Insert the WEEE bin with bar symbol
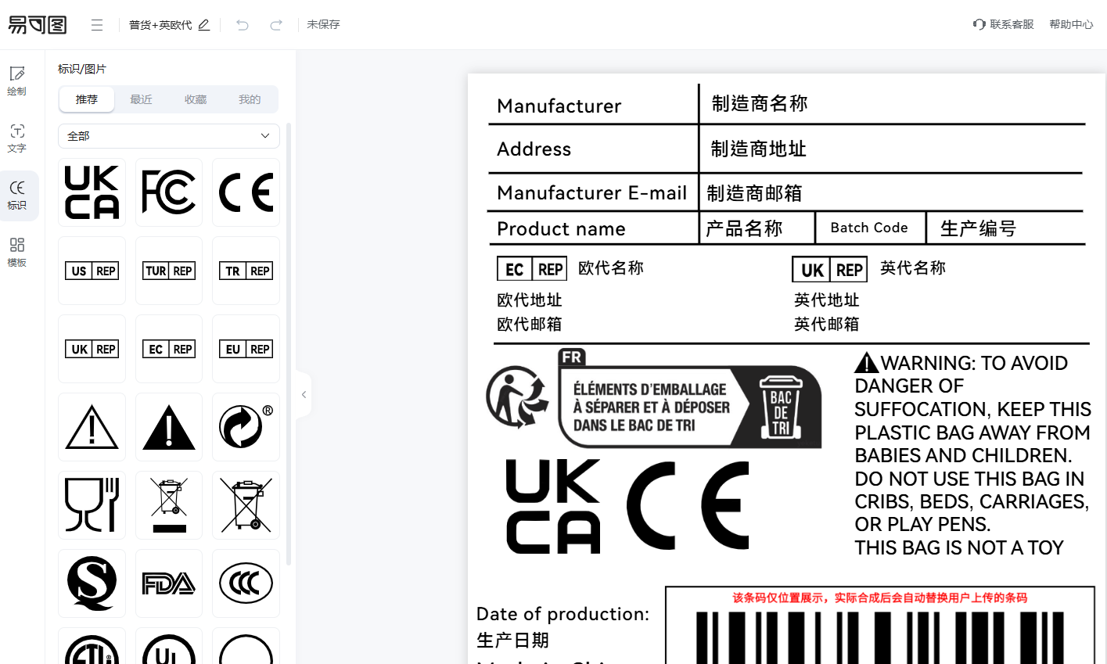The width and height of the screenshot is (1107, 664). (169, 505)
